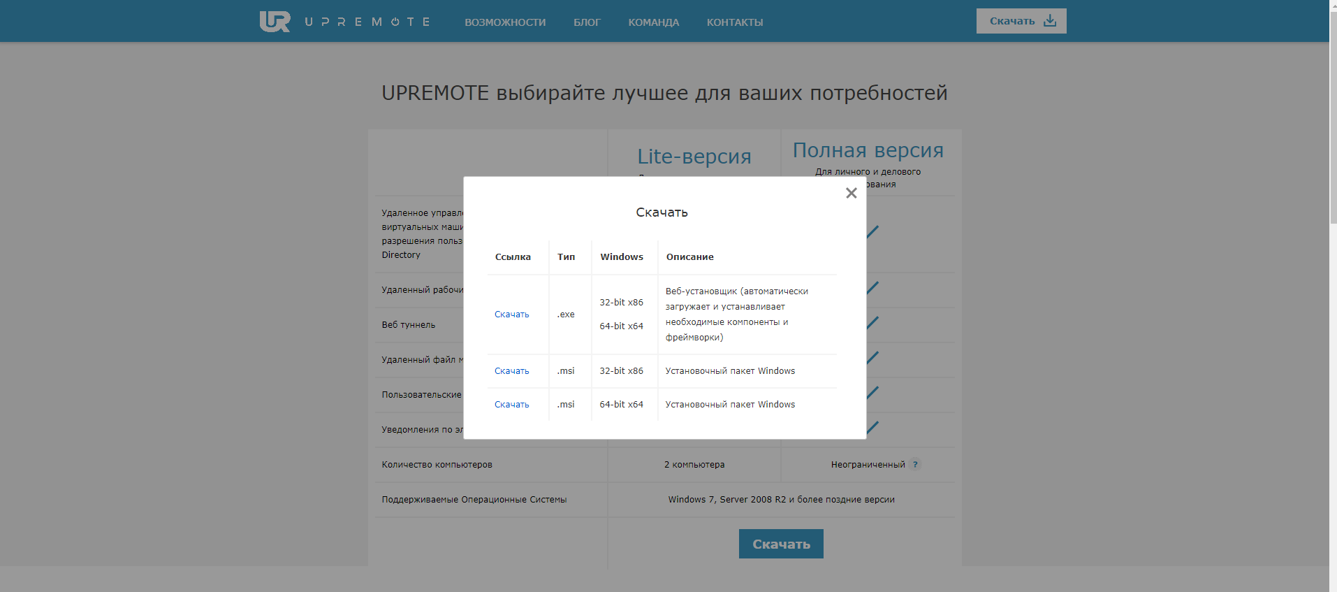1337x592 pixels.
Task: Click the dialog title Скачать
Action: [662, 212]
